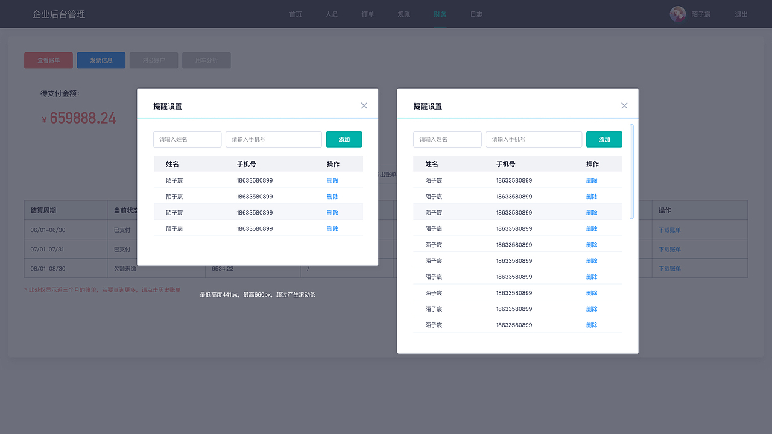Go to the 人员 tab

click(332, 14)
